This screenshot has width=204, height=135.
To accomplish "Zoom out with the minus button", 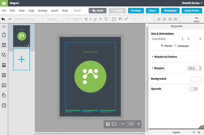I will tap(123, 124).
